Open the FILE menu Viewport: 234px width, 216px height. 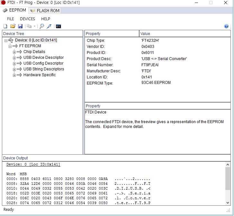point(10,19)
